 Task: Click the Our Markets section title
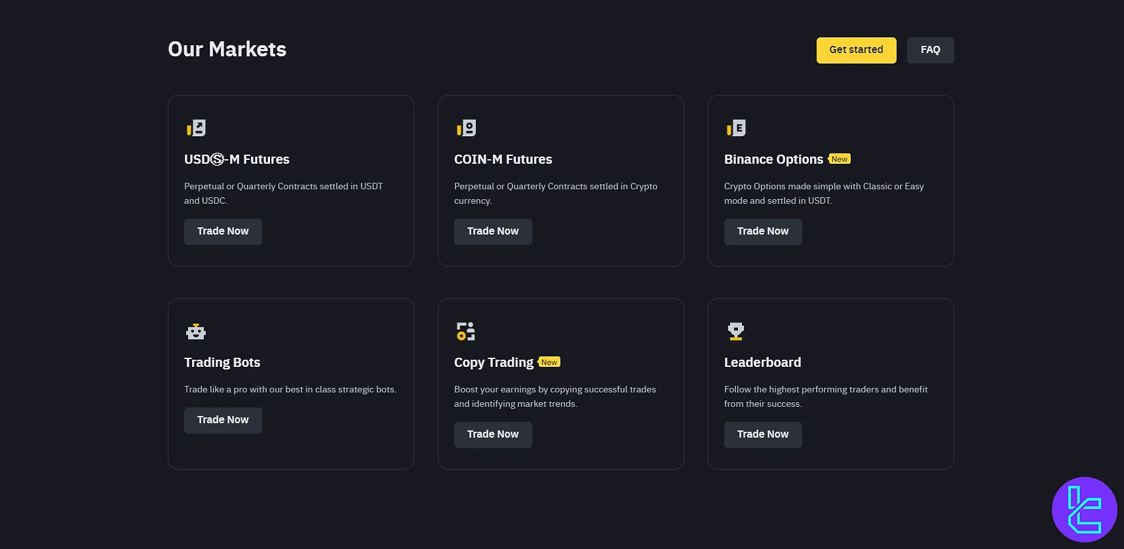(x=227, y=49)
